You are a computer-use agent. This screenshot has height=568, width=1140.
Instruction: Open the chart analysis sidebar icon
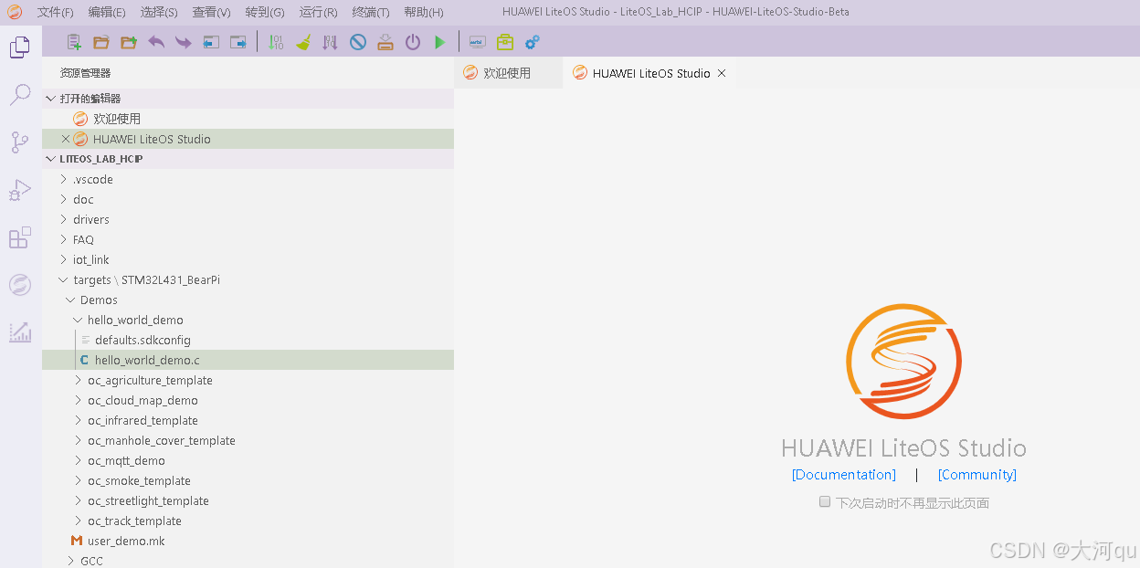(19, 332)
